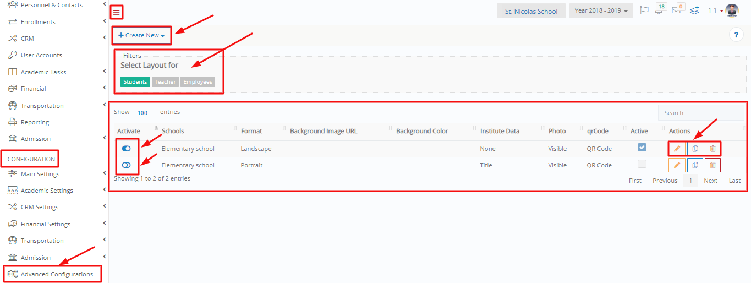Click the layers plus icon in header
The height and width of the screenshot is (283, 751).
pyautogui.click(x=694, y=10)
